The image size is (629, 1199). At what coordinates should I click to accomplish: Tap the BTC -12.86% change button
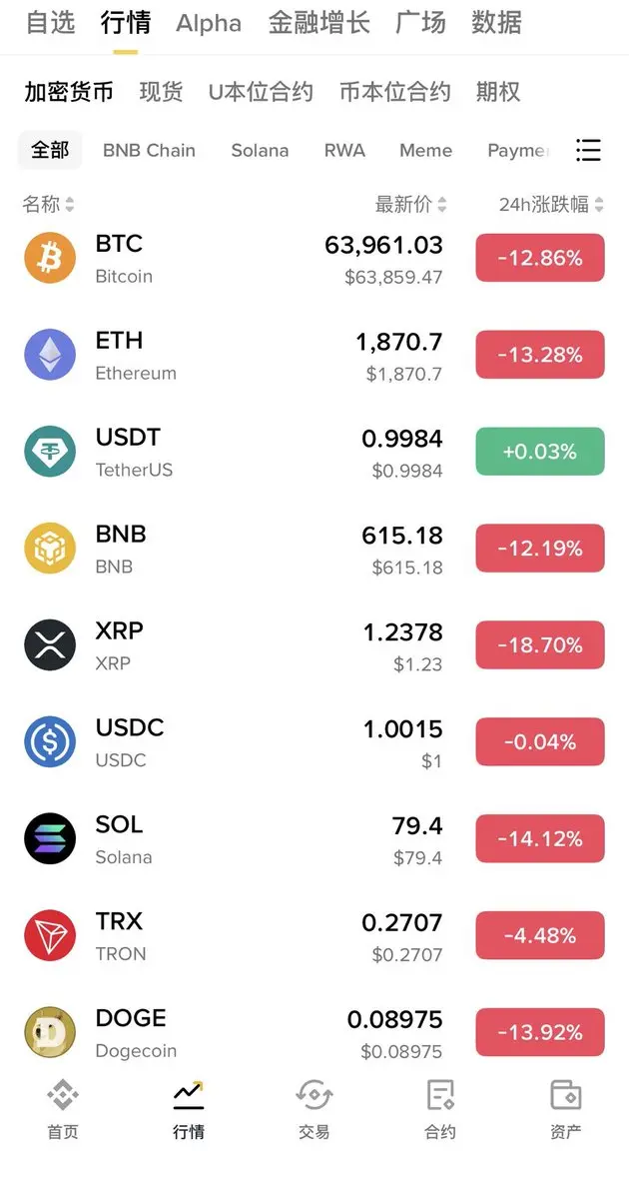pos(540,258)
